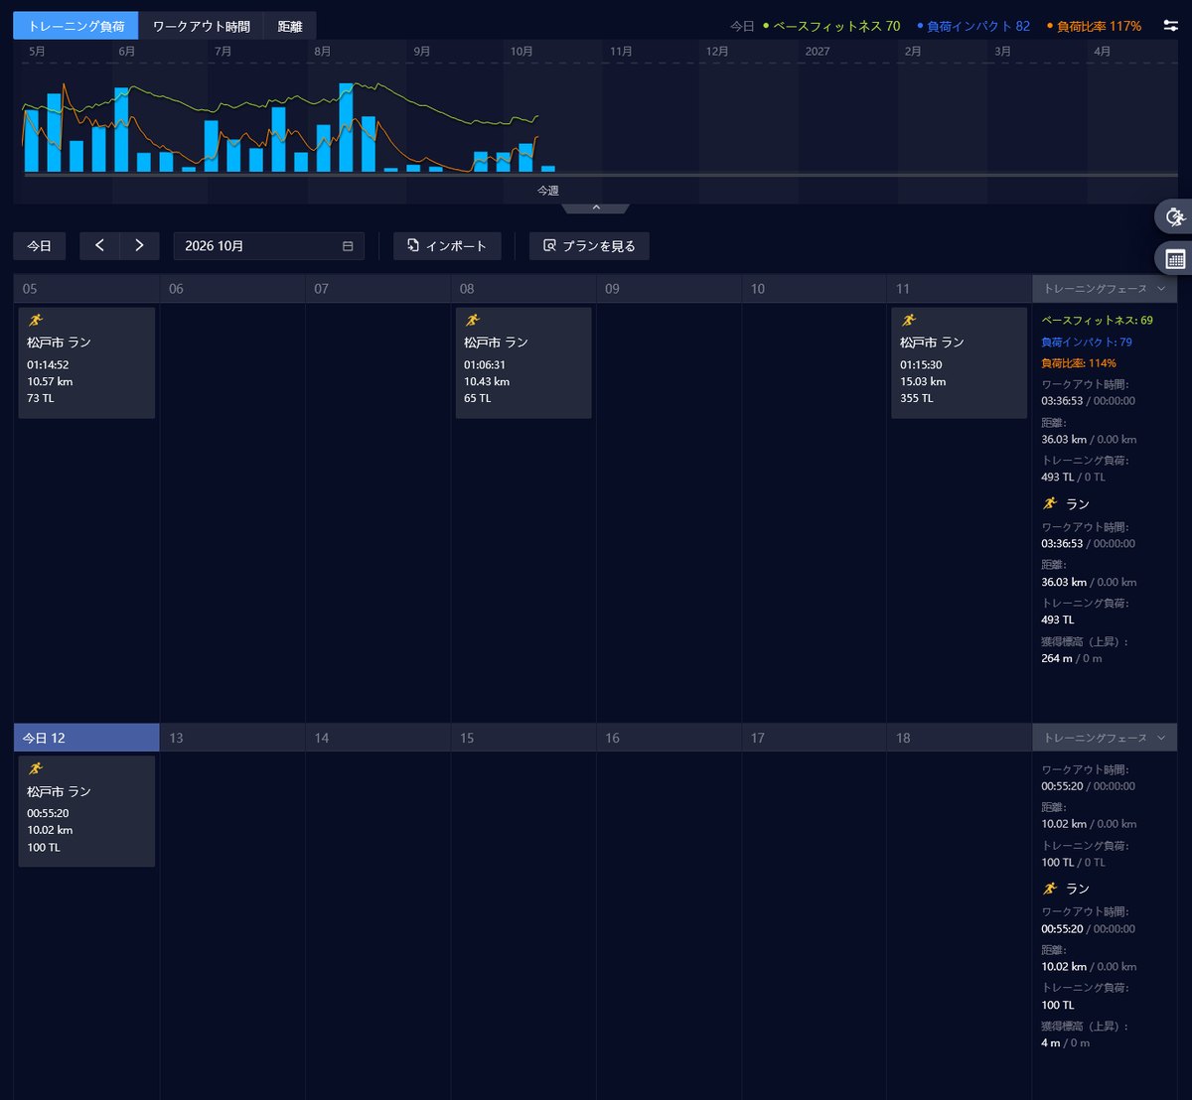Switch to ワークアウト時間 tab
The width and height of the screenshot is (1192, 1100).
pos(202,26)
